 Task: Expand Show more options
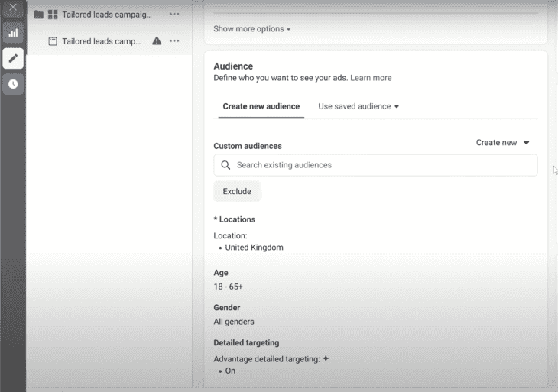pyautogui.click(x=252, y=29)
